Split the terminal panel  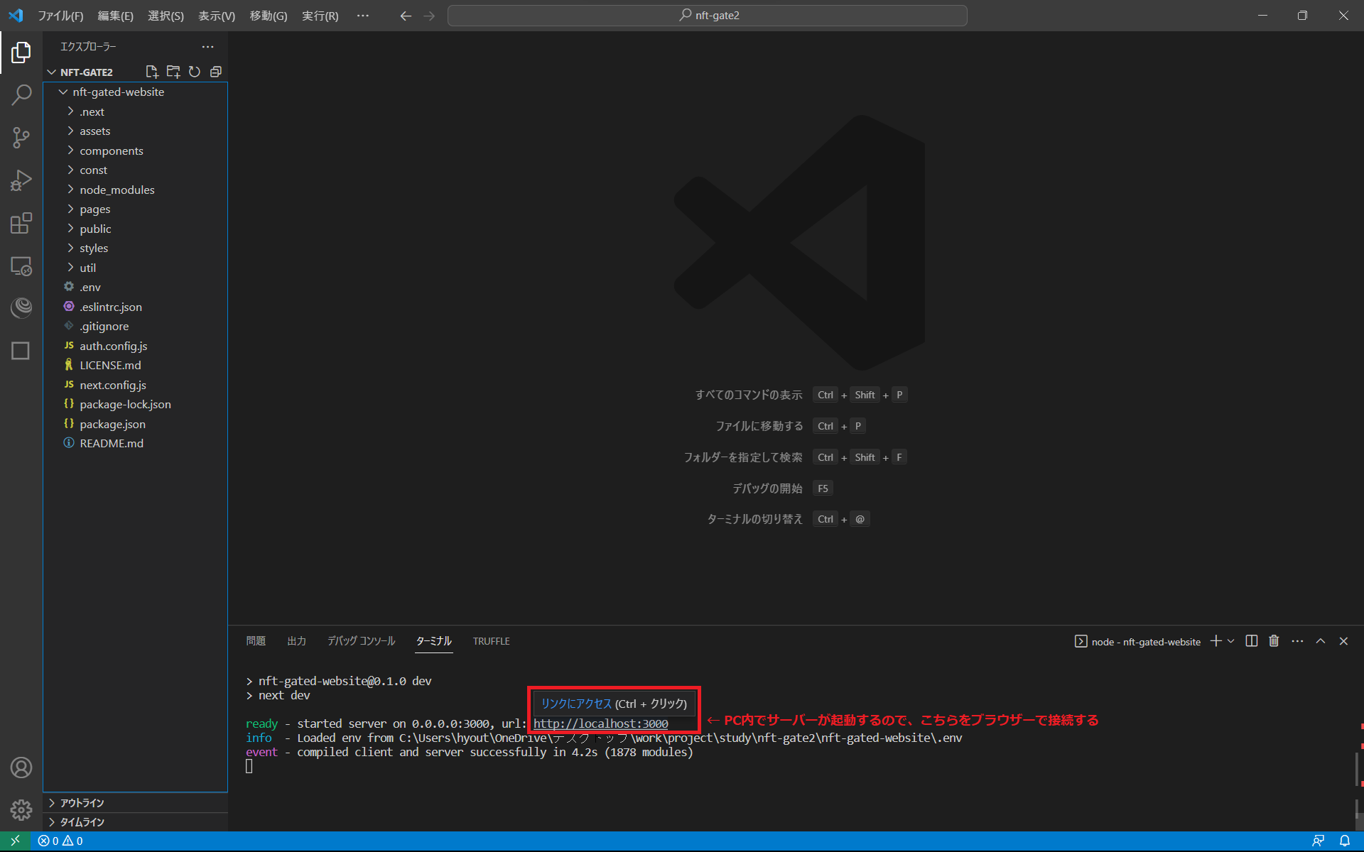(1252, 641)
